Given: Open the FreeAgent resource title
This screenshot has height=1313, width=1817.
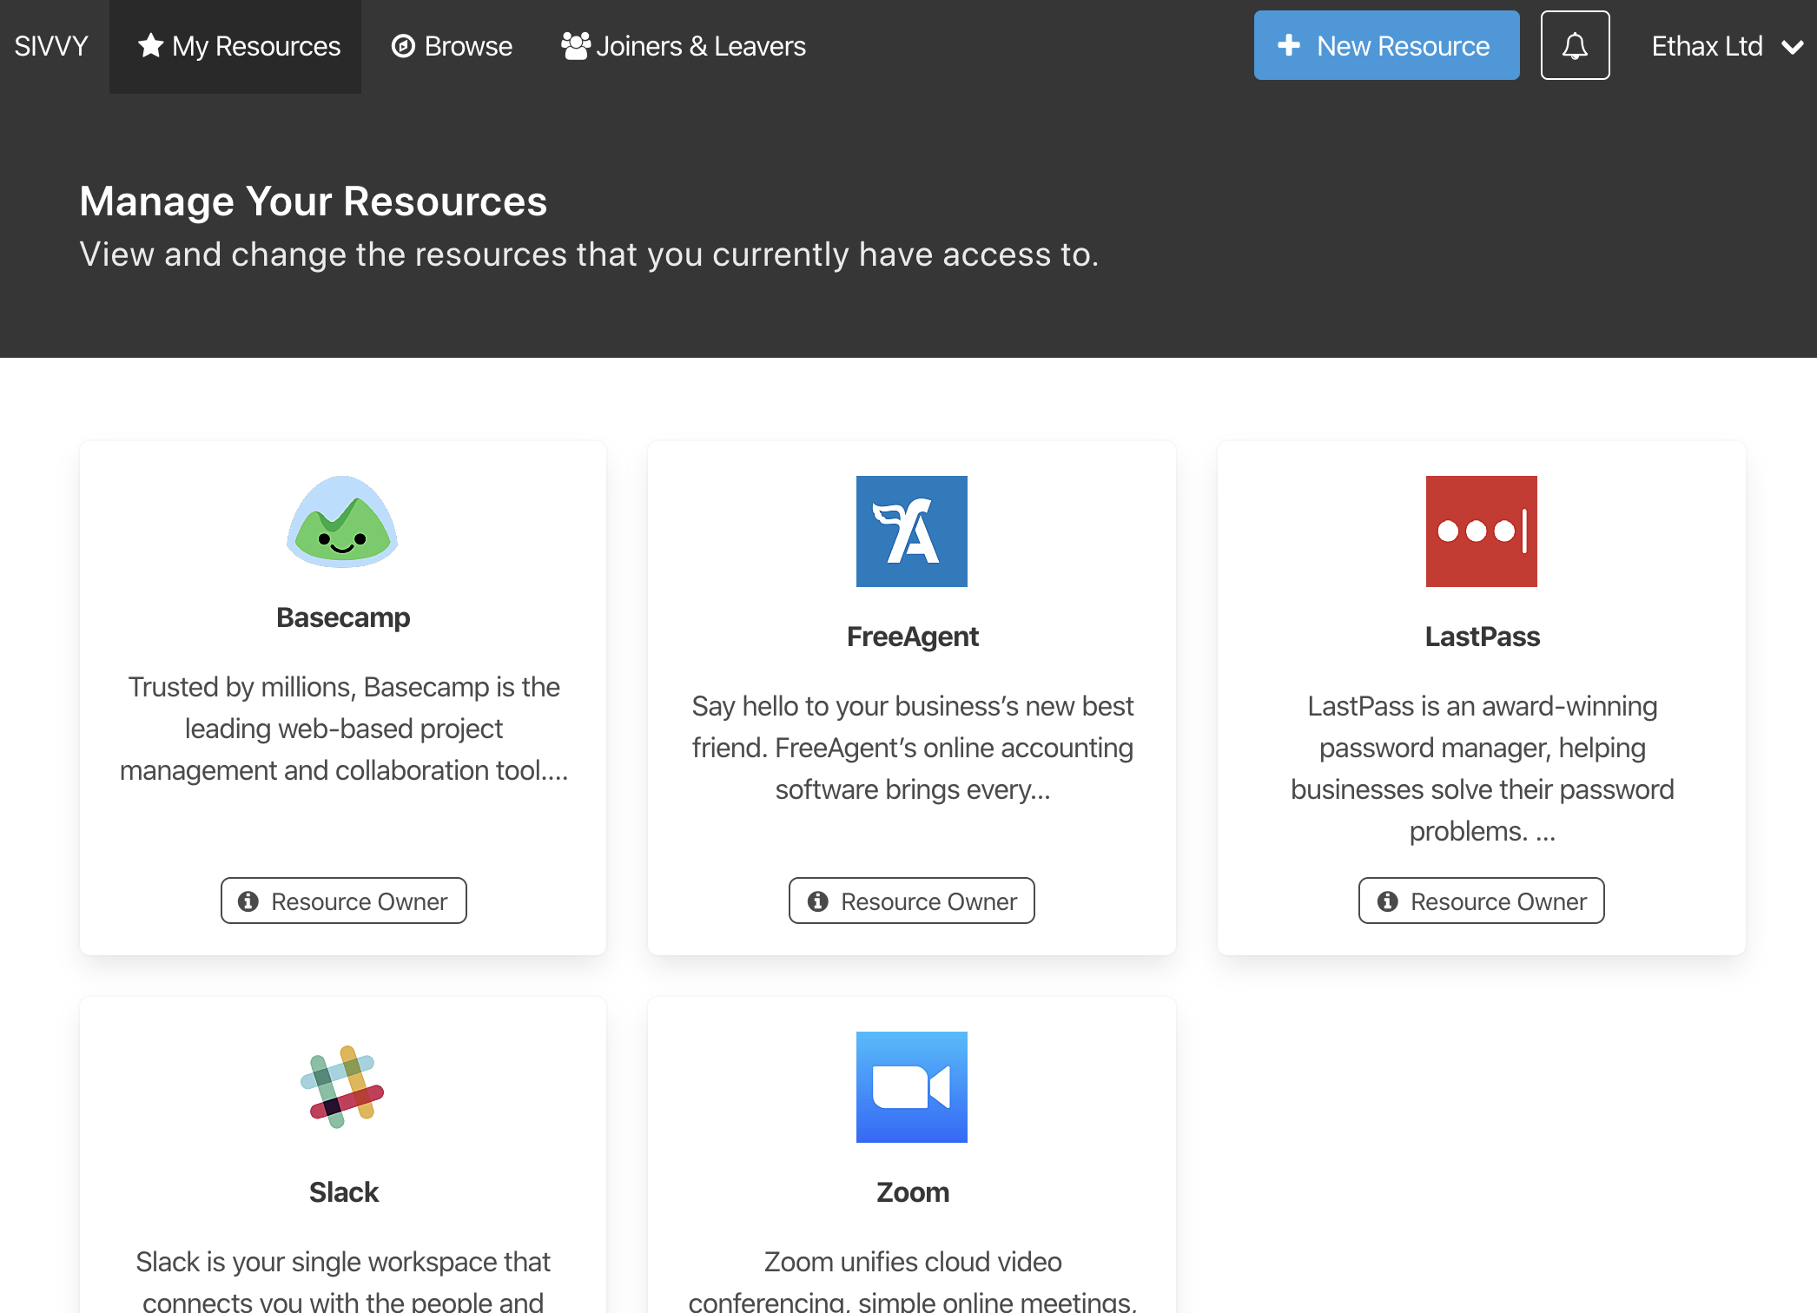Looking at the screenshot, I should coord(912,637).
